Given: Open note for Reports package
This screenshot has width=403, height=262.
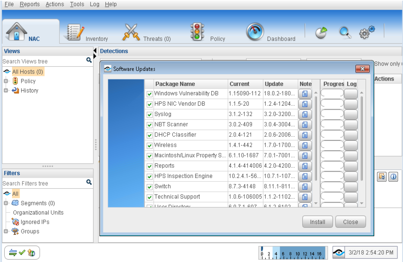Looking at the screenshot, I should pyautogui.click(x=305, y=166).
